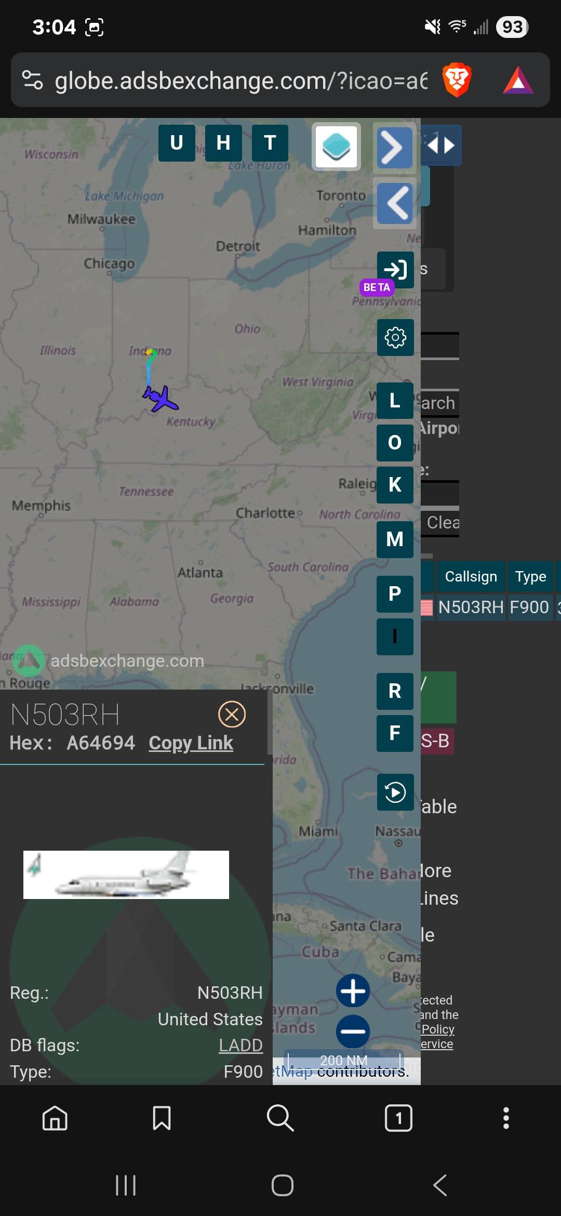Open Brave Rewards triangle icon
This screenshot has height=1216, width=561.
pos(518,81)
